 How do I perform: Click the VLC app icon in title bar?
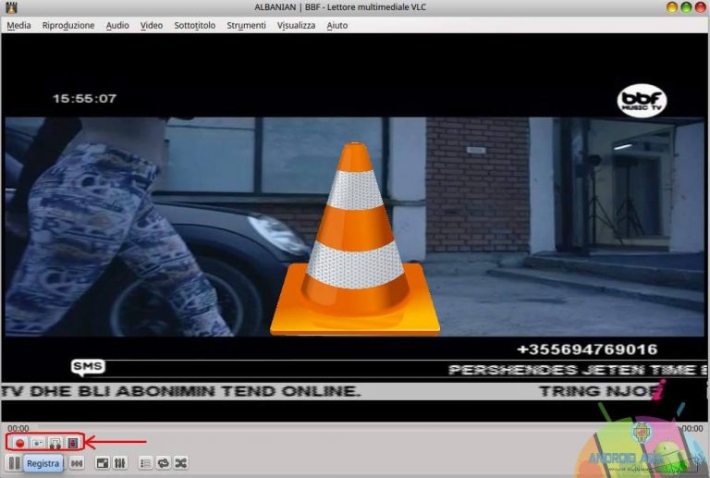pos(11,7)
